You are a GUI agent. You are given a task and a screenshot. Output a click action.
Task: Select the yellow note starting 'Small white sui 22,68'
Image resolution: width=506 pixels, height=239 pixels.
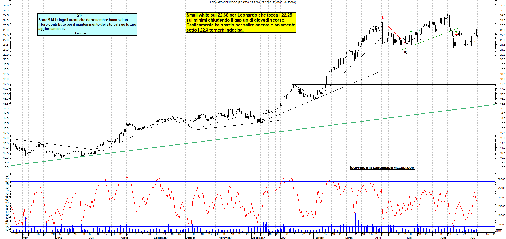(x=241, y=22)
